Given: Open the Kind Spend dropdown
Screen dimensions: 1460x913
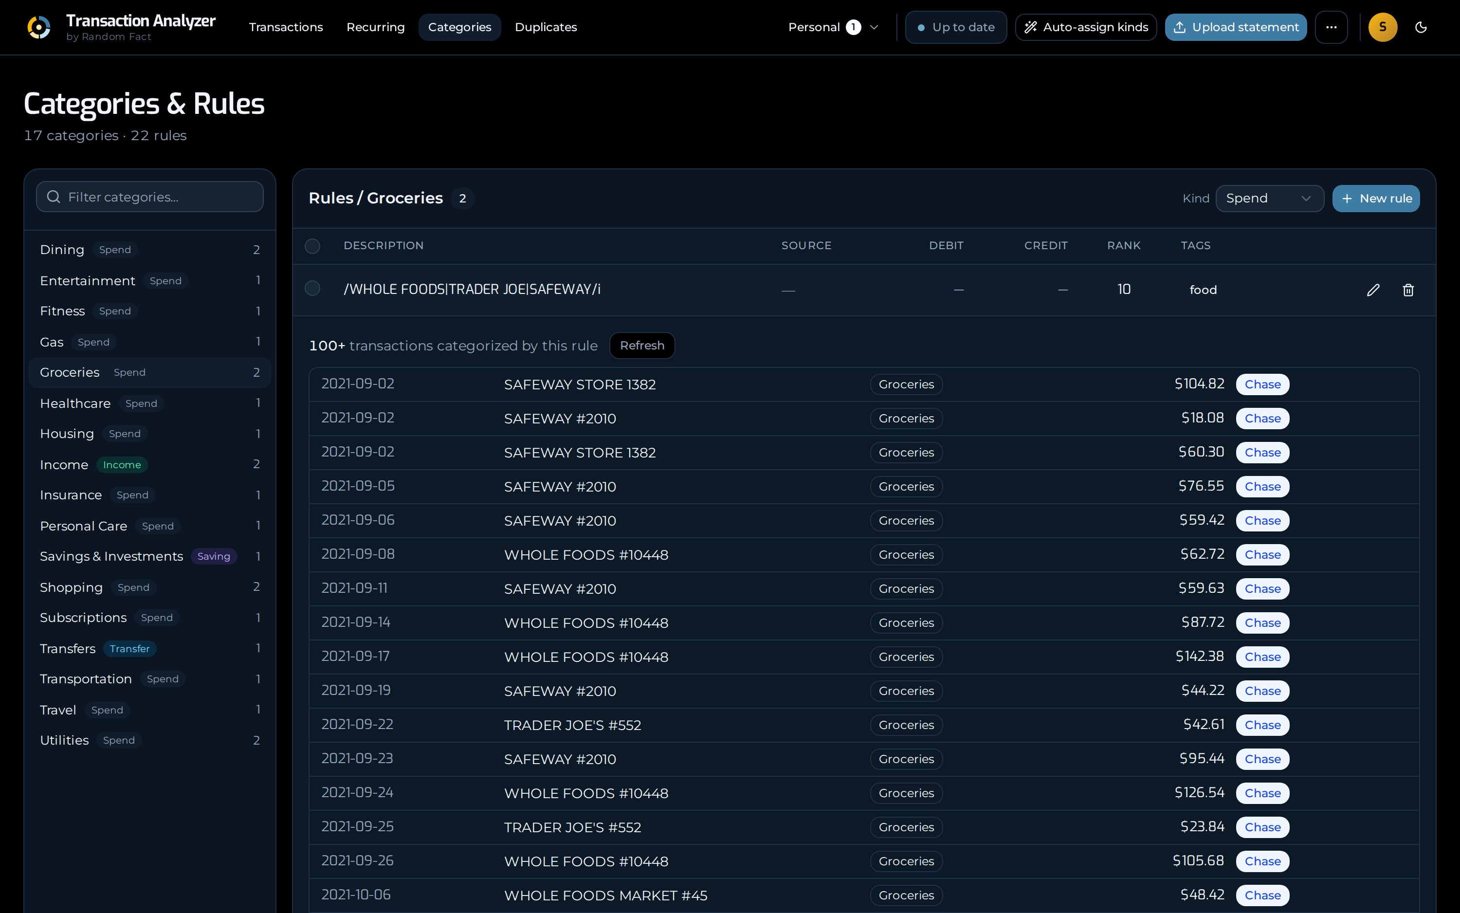Looking at the screenshot, I should coord(1269,199).
